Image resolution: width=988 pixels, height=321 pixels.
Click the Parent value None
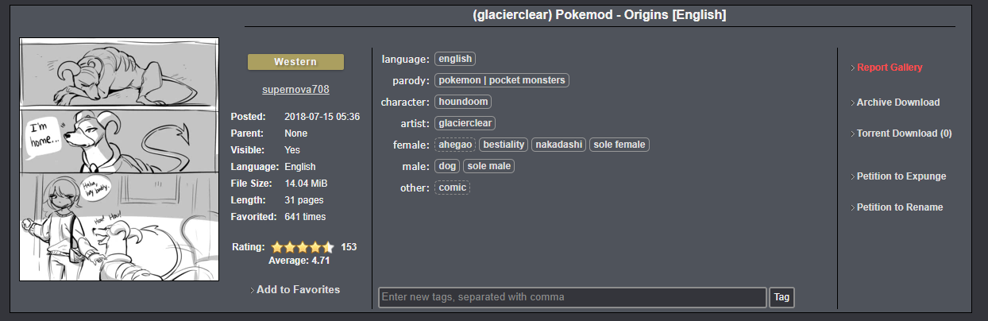click(x=295, y=133)
